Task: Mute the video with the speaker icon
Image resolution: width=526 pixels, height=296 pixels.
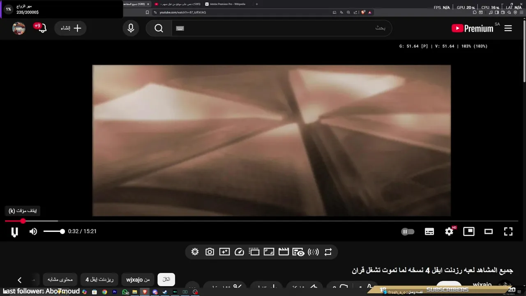Action: 33,231
